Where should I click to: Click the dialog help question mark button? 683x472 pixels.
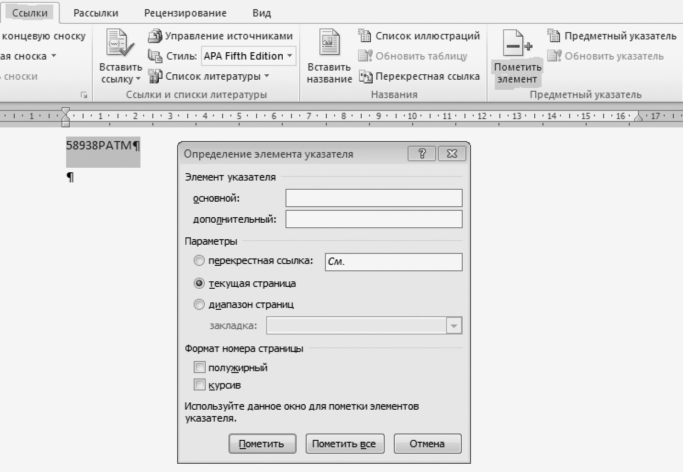tap(421, 154)
